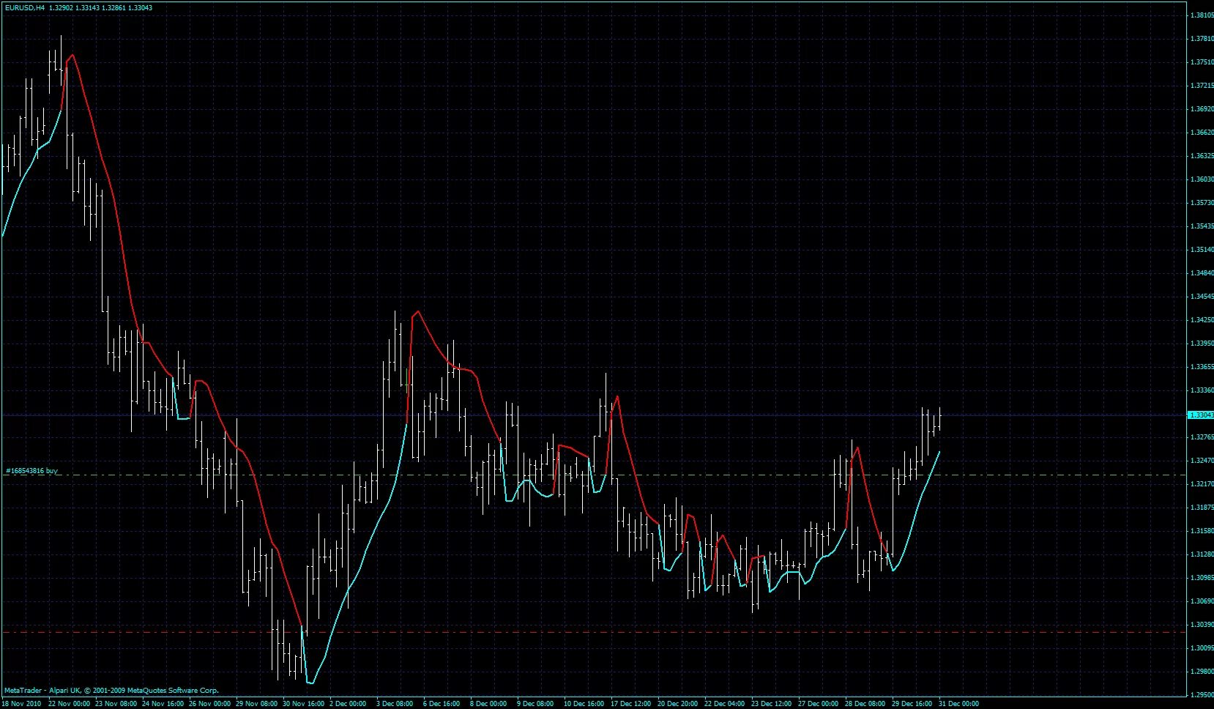Viewport: 1214px width, 709px height.
Task: Click the 9 Dec 08:00 time label
Action: click(x=535, y=704)
